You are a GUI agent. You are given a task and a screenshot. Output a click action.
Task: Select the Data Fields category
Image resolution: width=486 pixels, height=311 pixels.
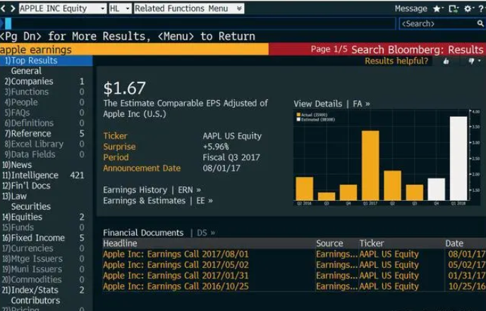pyautogui.click(x=46, y=154)
